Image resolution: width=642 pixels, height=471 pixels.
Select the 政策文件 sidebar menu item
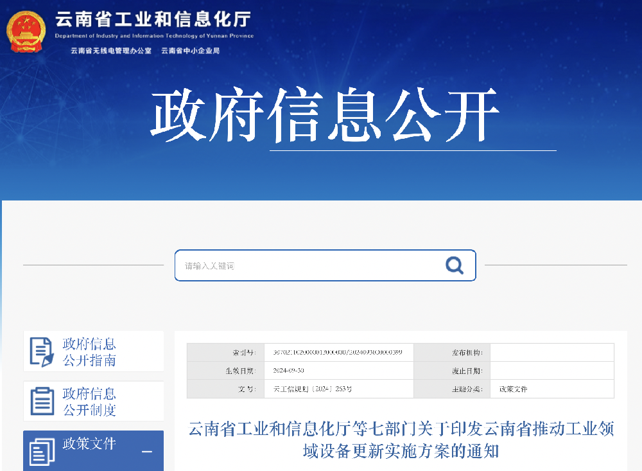pos(88,444)
